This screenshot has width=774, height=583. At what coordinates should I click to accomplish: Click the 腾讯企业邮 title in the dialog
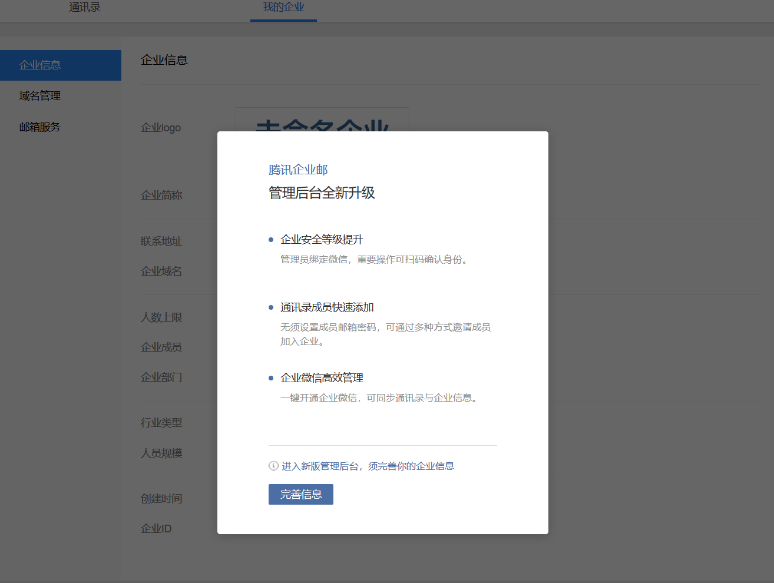(298, 170)
